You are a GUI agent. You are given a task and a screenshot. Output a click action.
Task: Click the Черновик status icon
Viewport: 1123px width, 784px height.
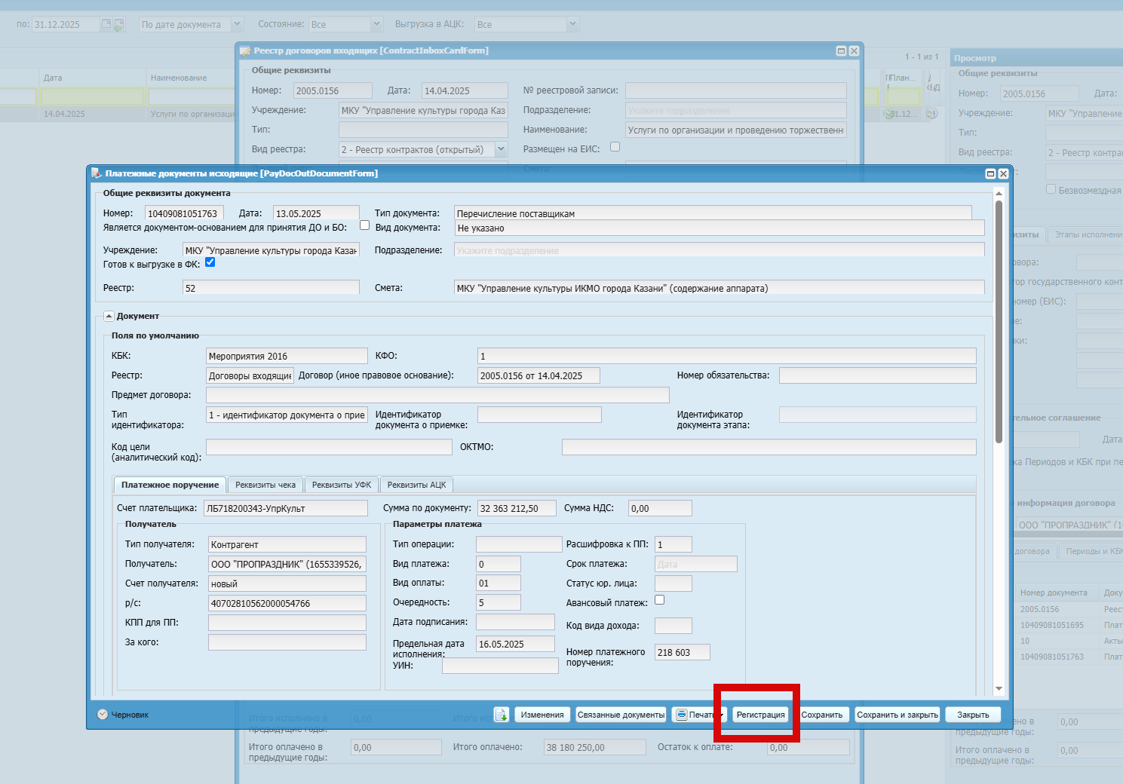[103, 715]
